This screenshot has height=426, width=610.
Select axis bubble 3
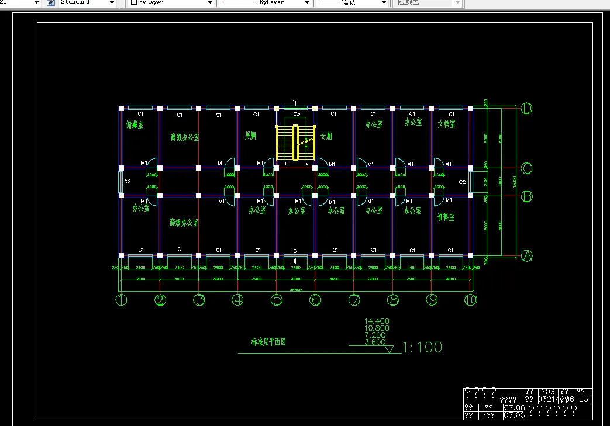point(199,300)
